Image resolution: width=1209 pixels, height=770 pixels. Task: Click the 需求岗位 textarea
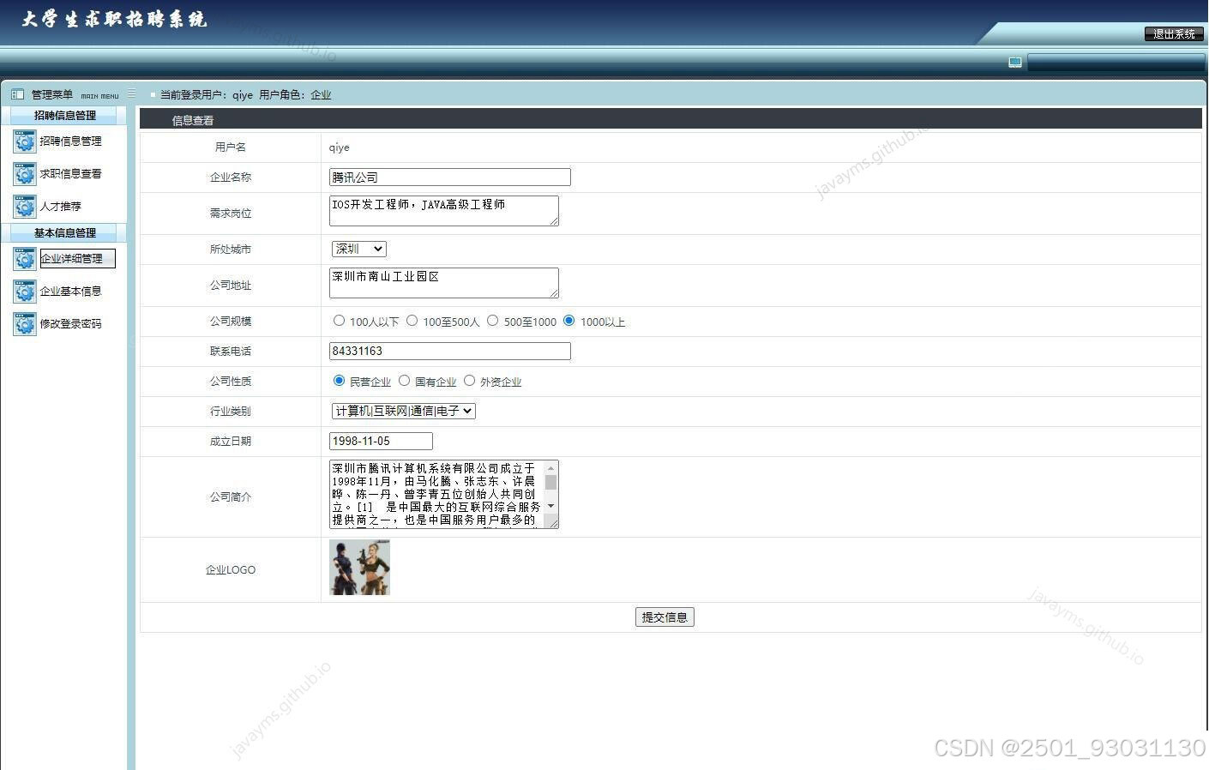click(x=444, y=211)
